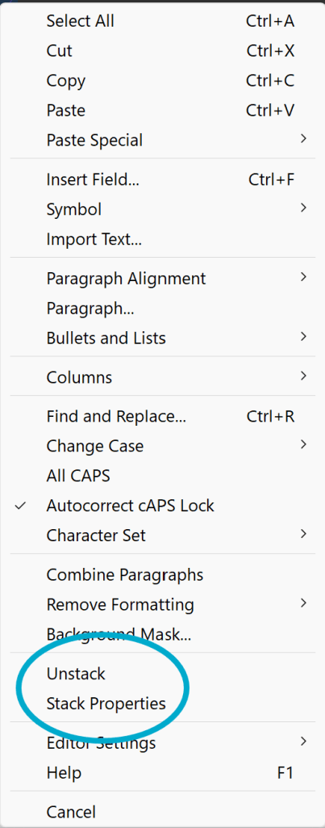Choose Paste from the menu
Screen dimensions: 325x828
pyautogui.click(x=163, y=111)
